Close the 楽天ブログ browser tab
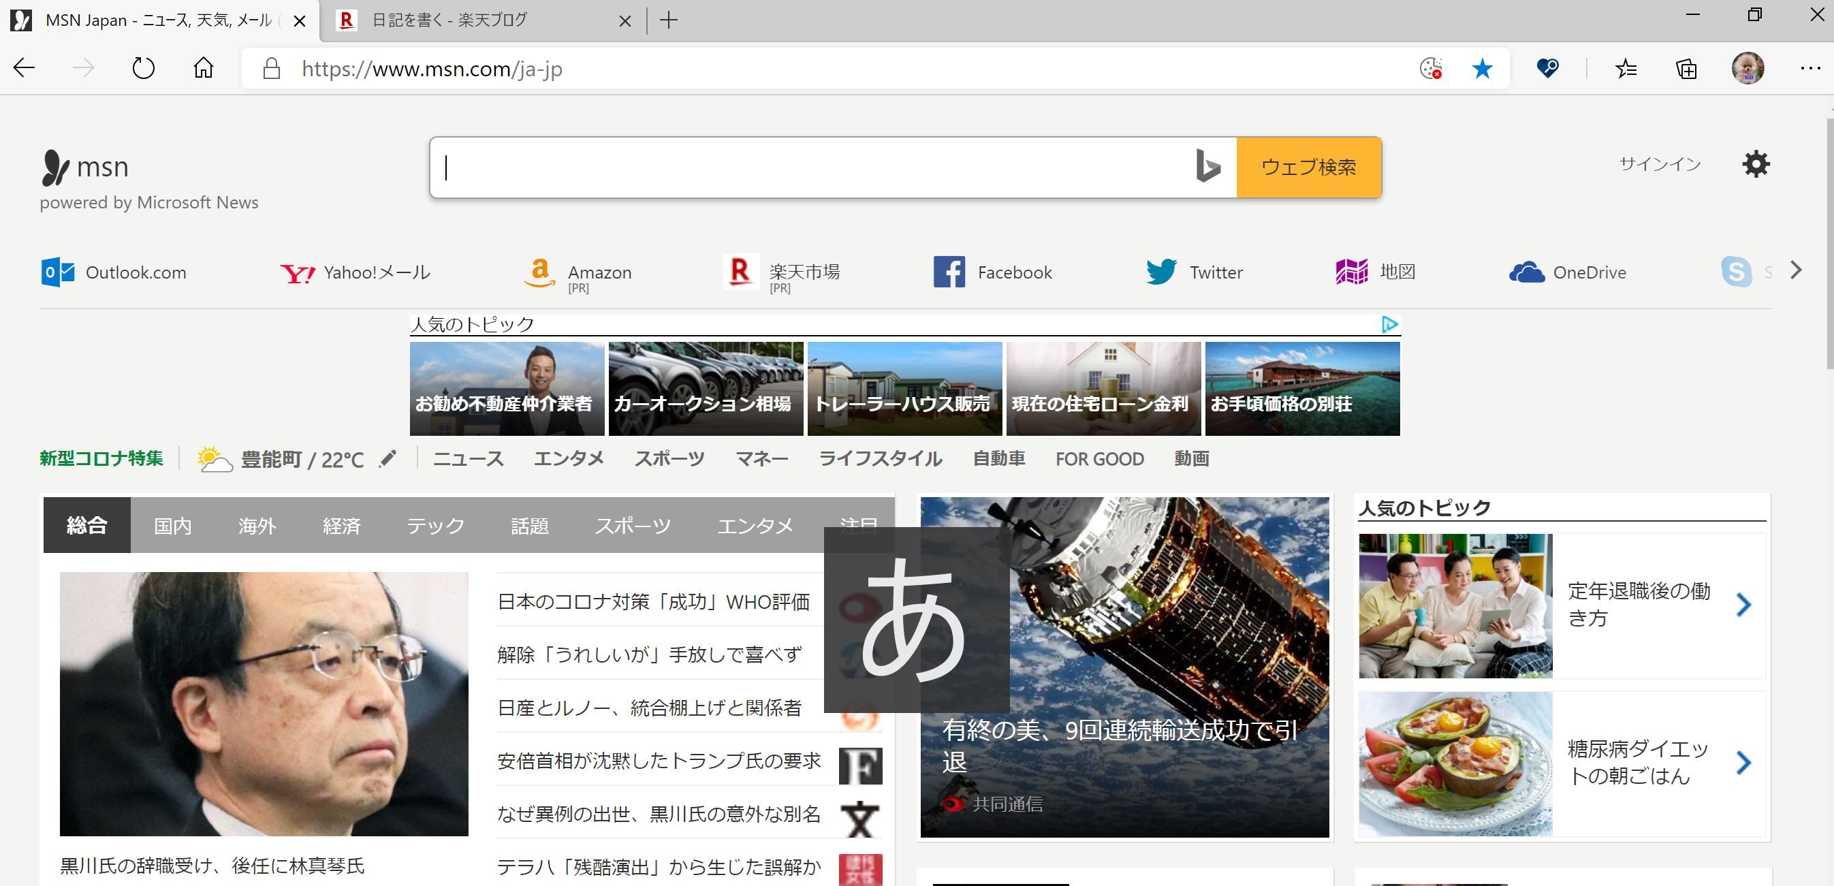This screenshot has width=1834, height=886. (625, 20)
